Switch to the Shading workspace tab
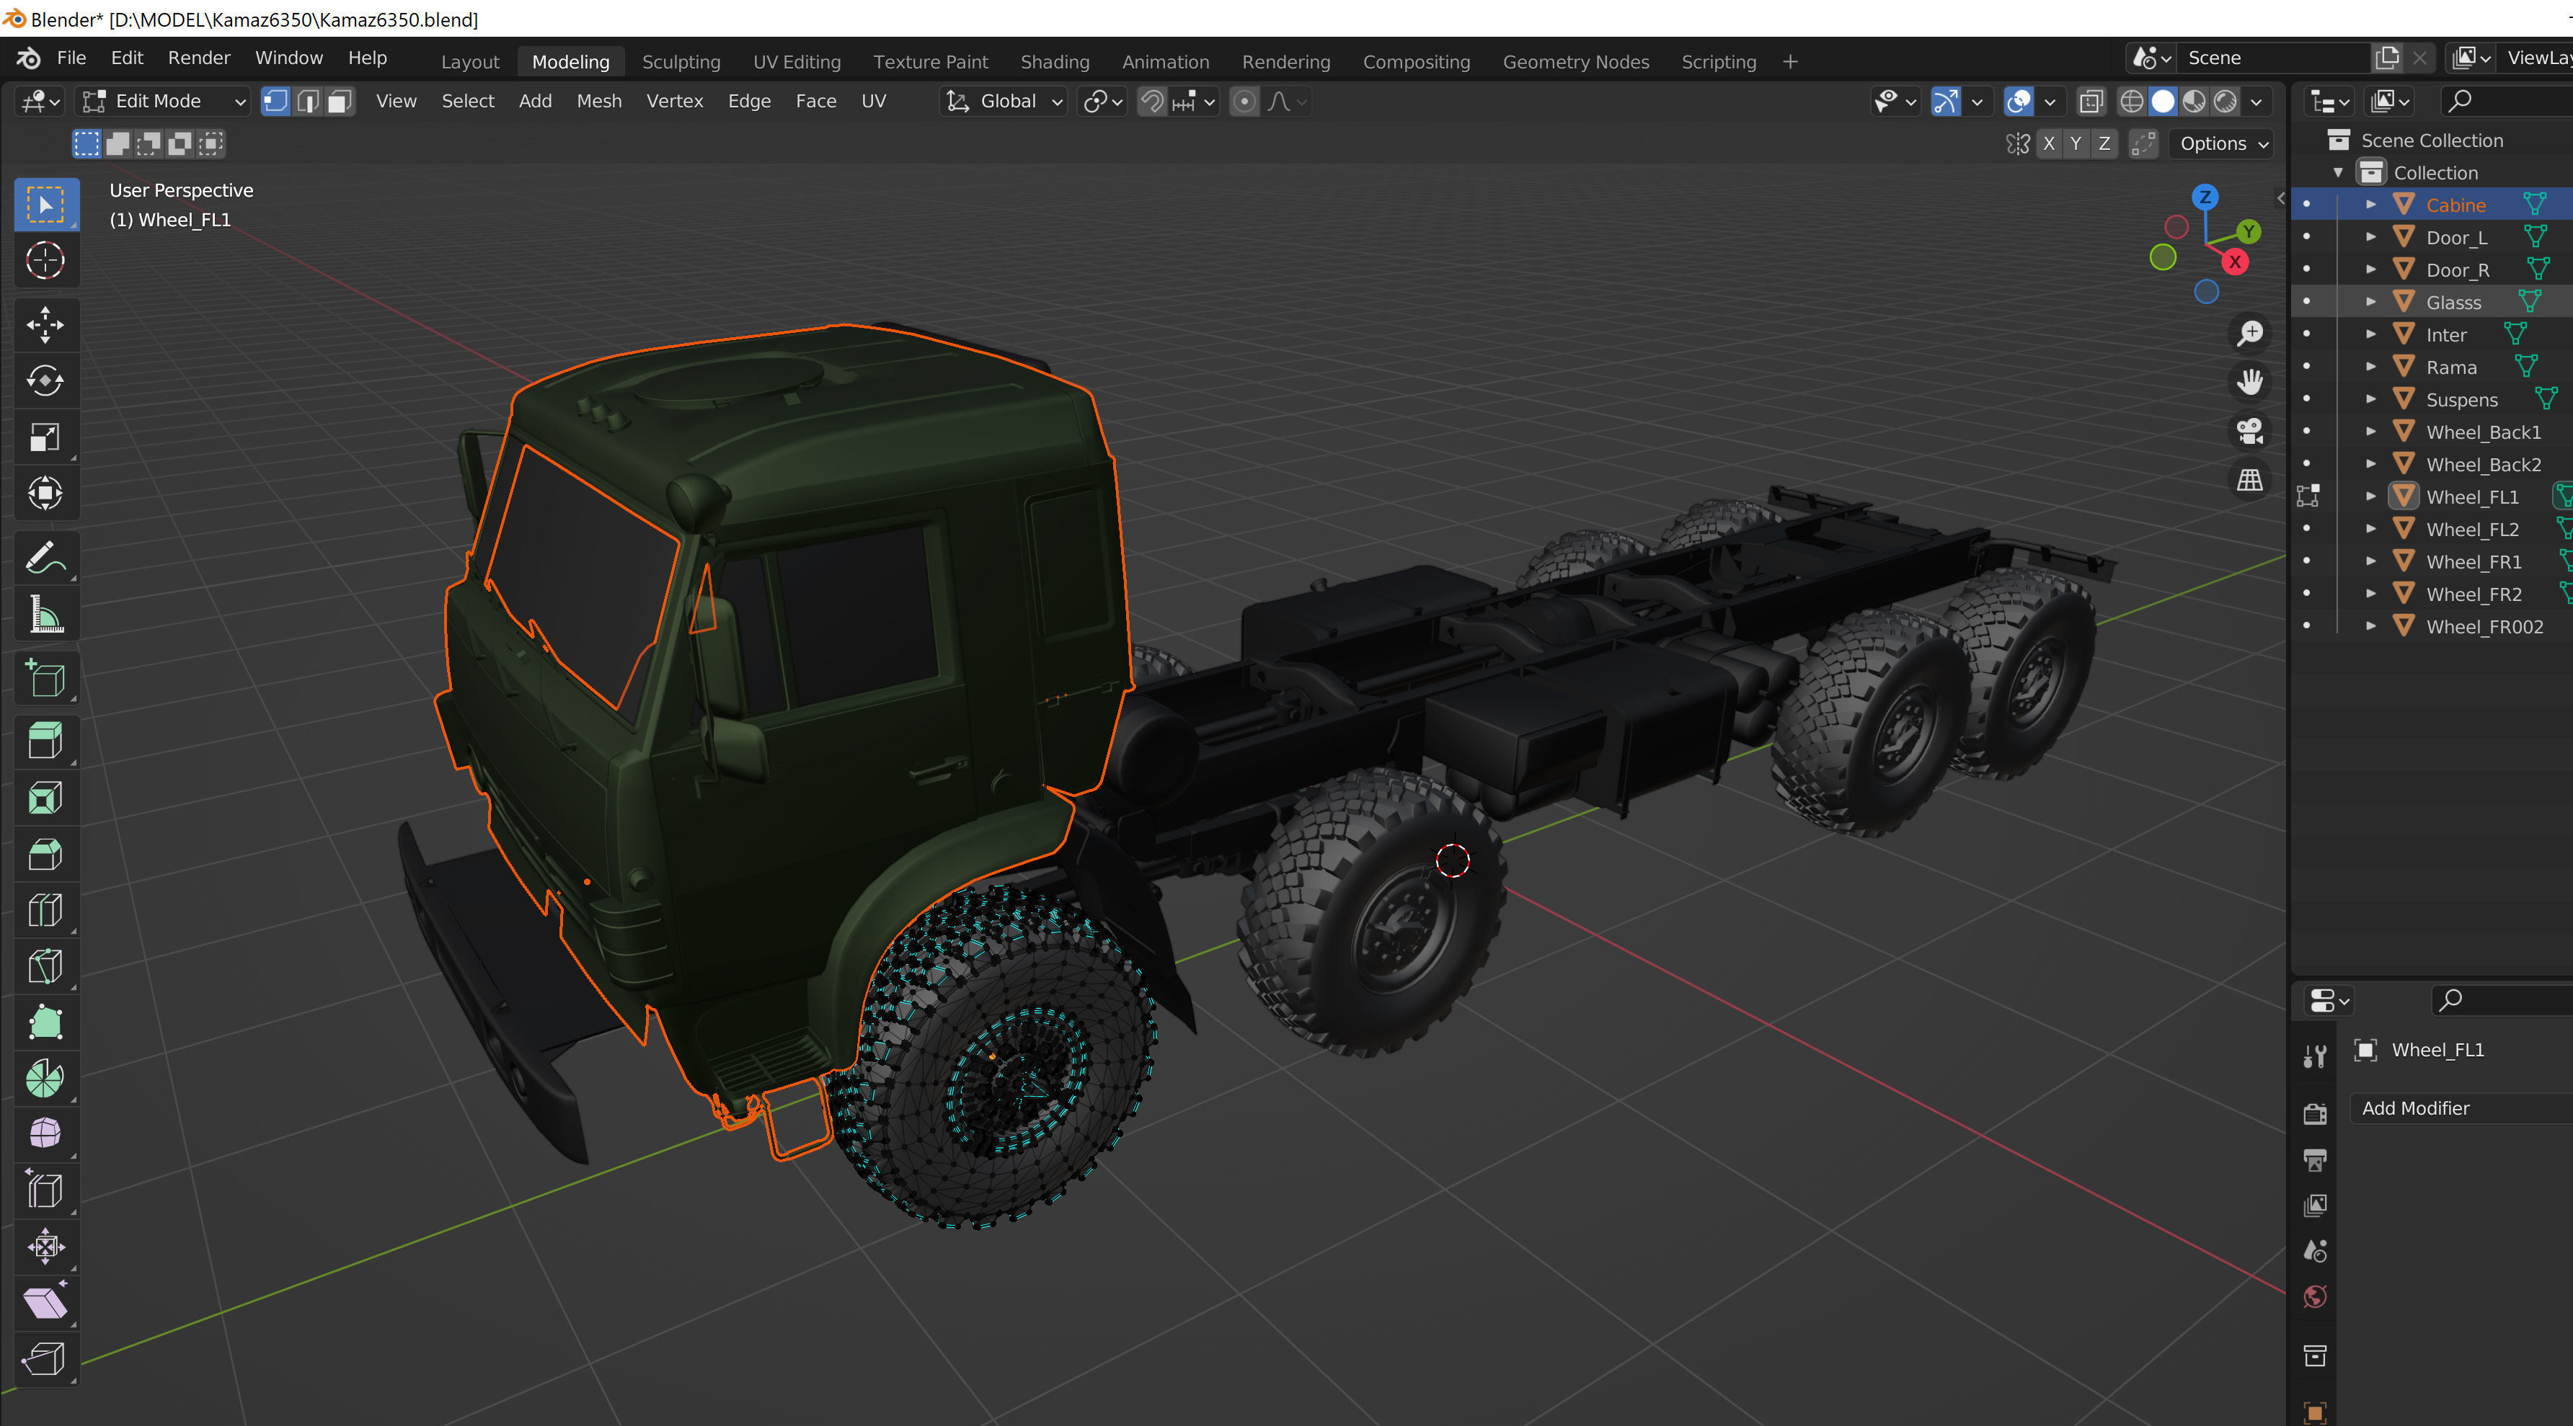The width and height of the screenshot is (2573, 1426). pyautogui.click(x=1054, y=62)
